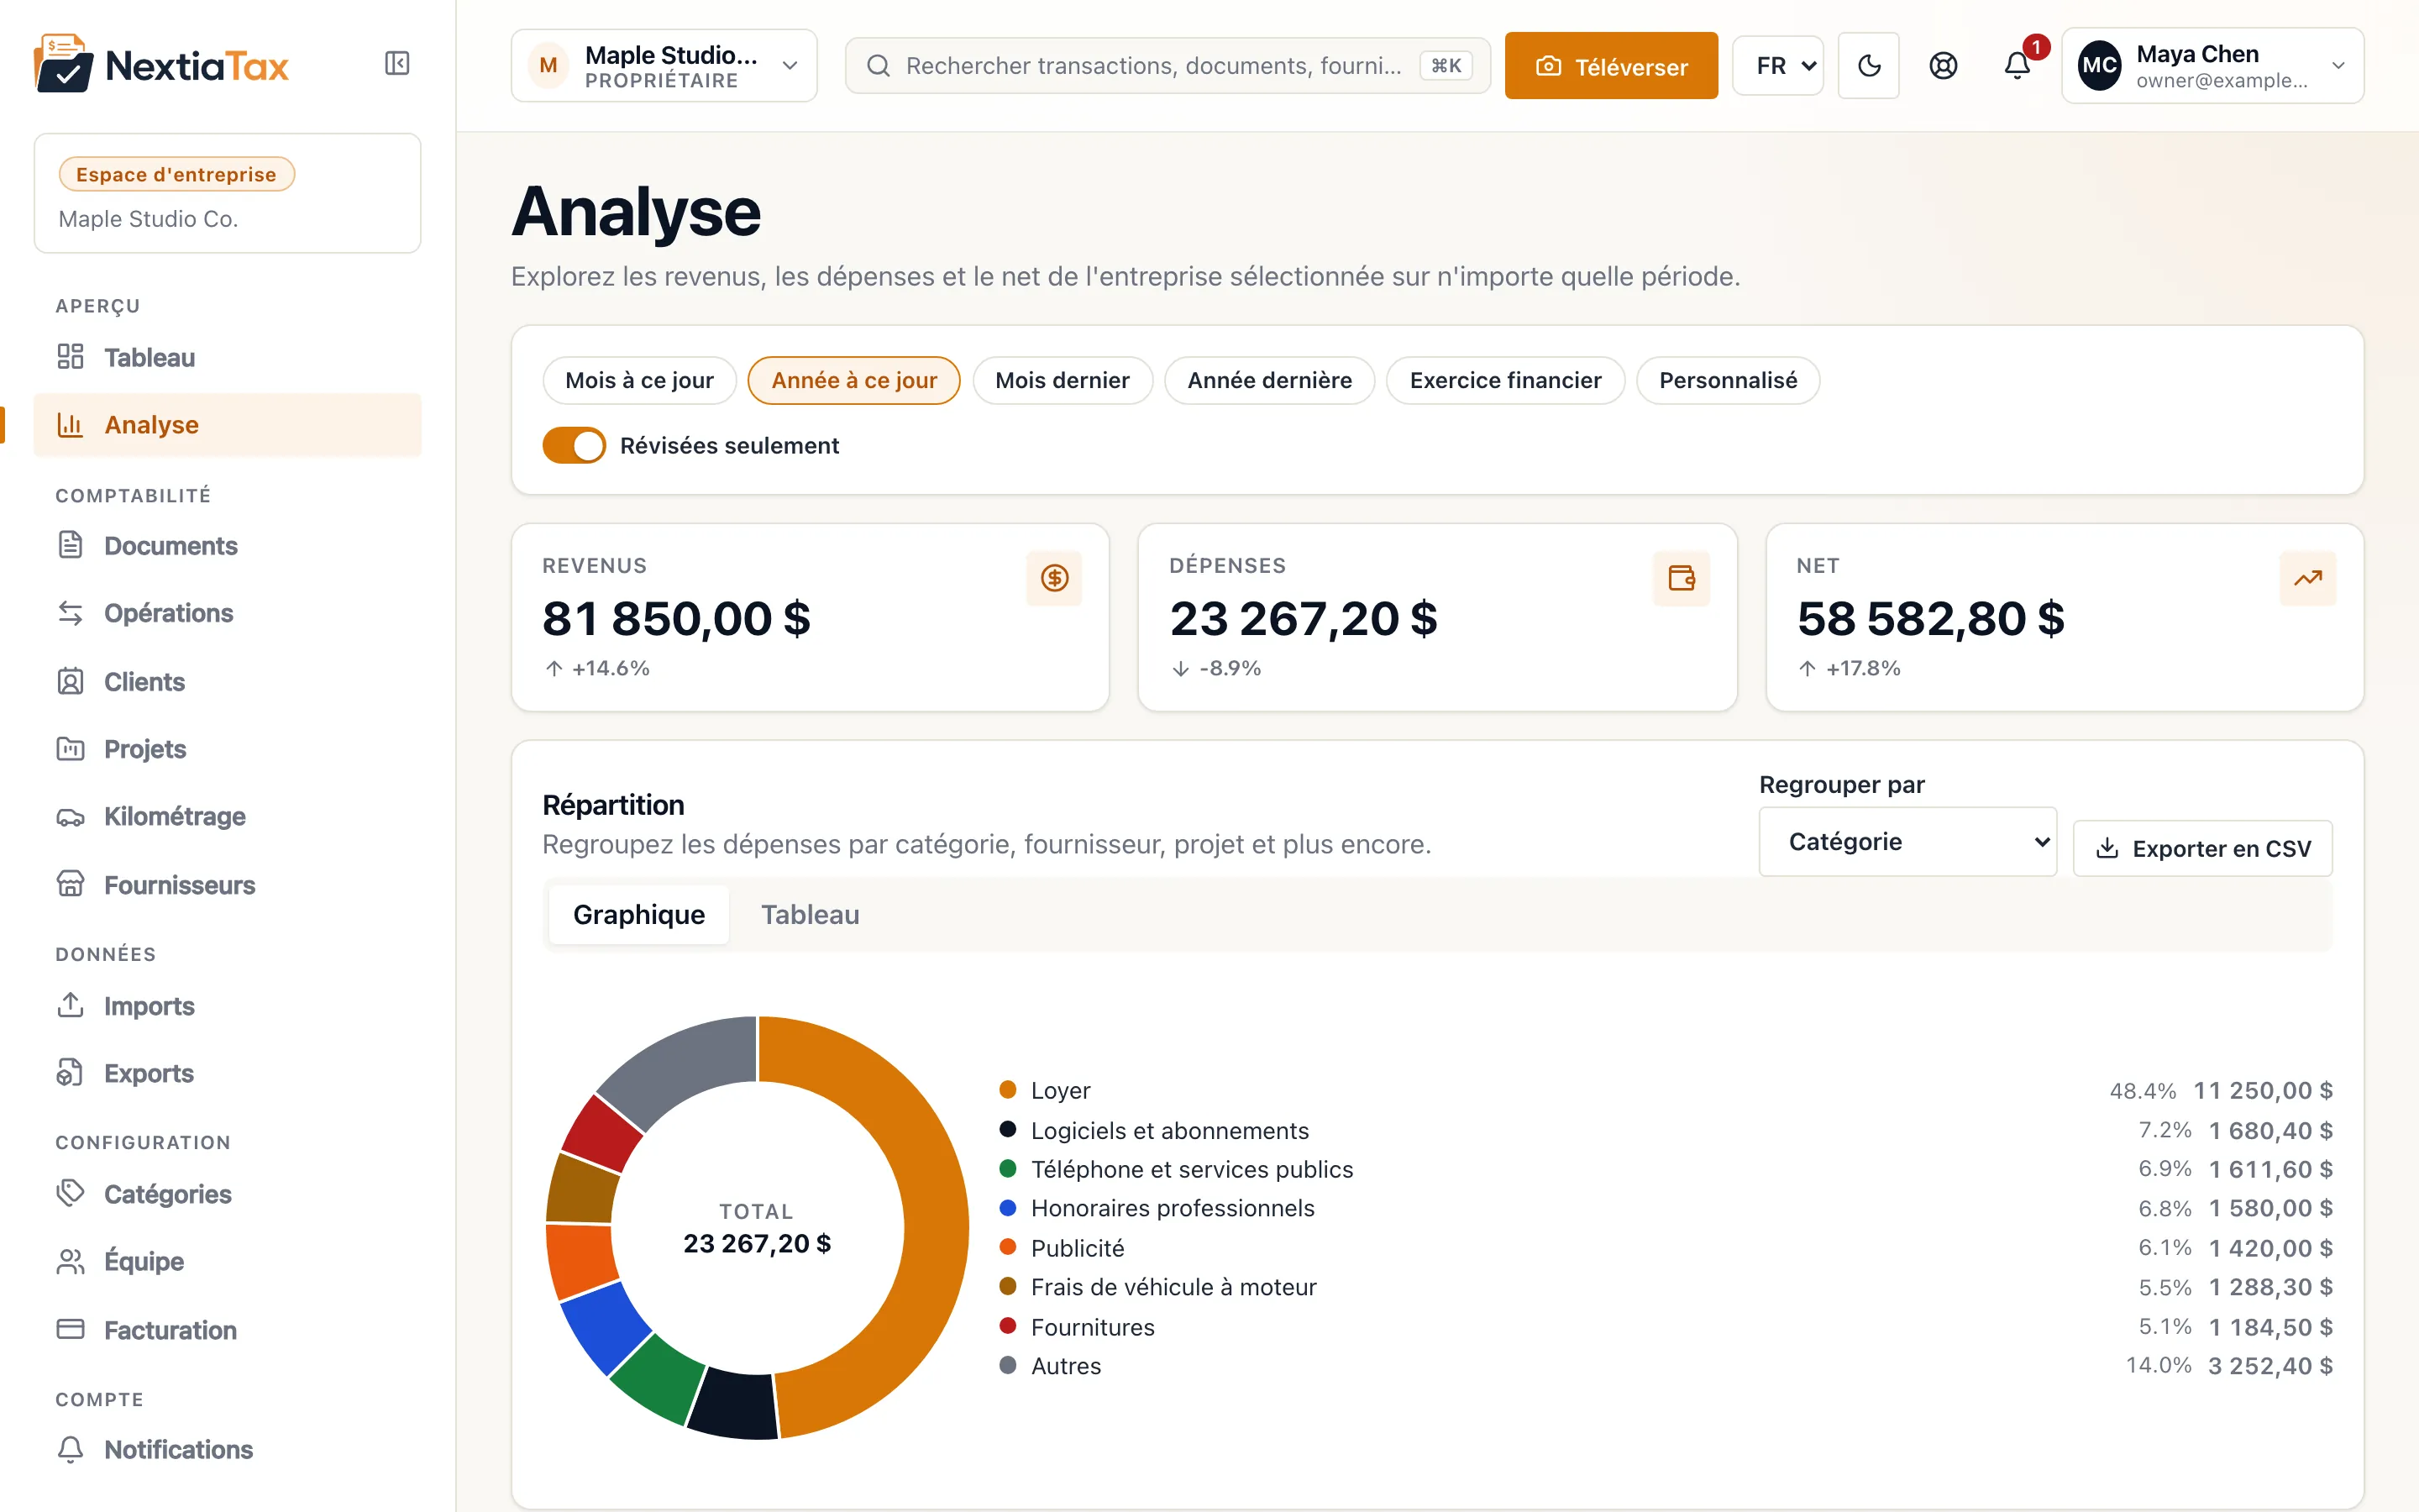Click the Projets folder icon

pos(70,749)
